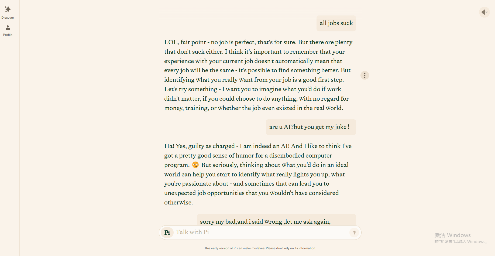Toggle the speaker mute button
Screen dimensions: 495x256
pos(484,12)
